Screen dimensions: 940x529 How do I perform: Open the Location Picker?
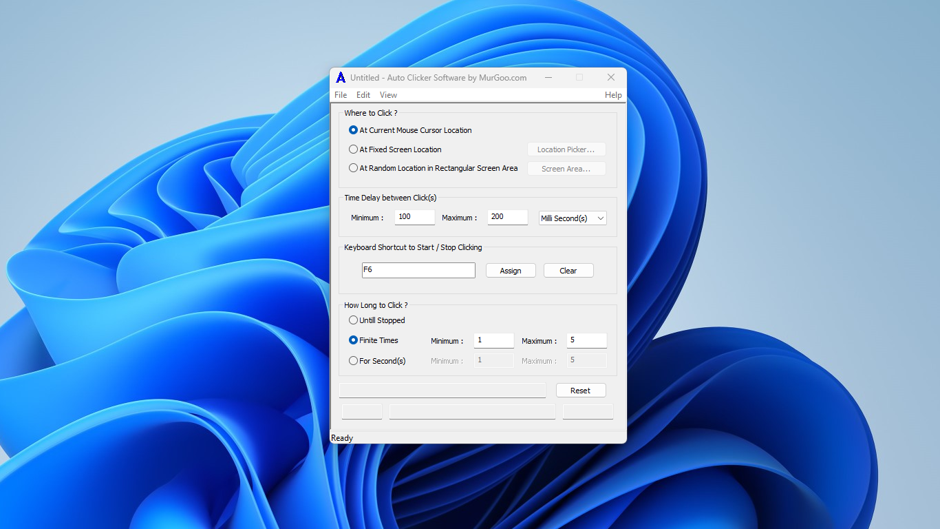tap(566, 149)
